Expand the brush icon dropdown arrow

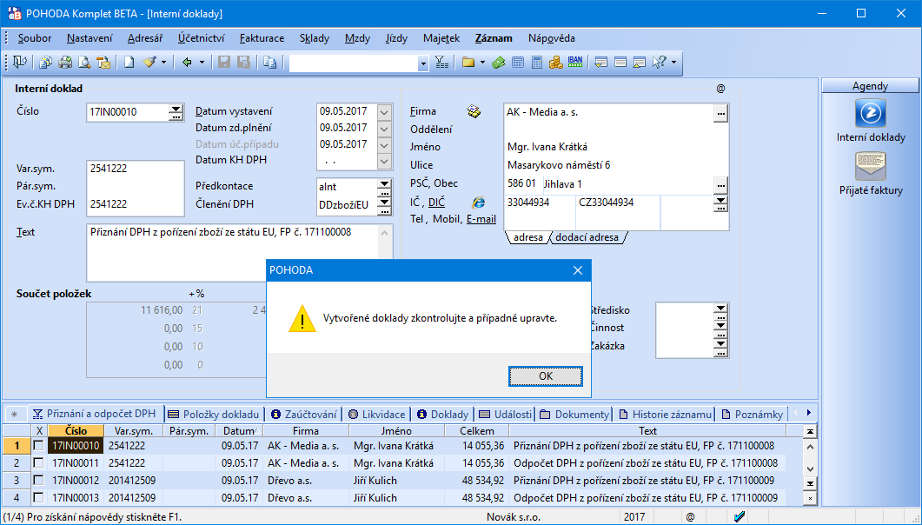click(x=163, y=63)
